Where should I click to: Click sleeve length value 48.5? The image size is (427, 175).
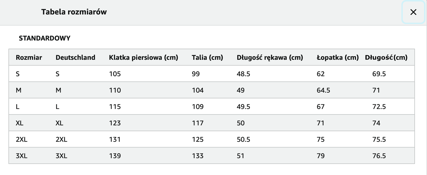pos(243,74)
